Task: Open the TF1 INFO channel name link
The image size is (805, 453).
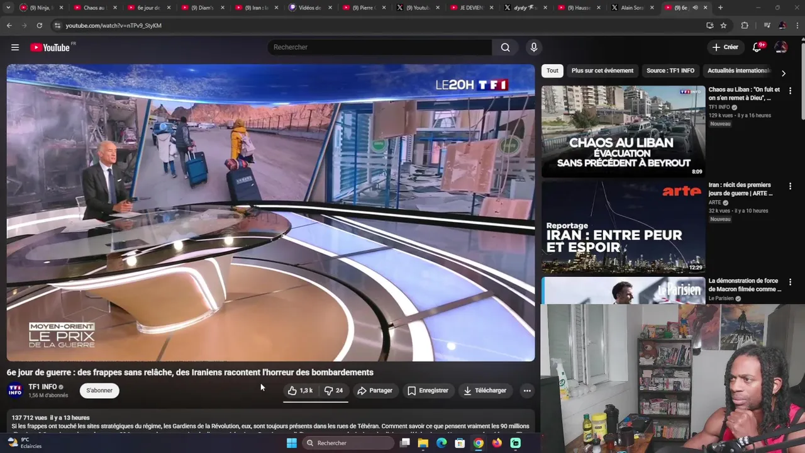Action: click(43, 387)
